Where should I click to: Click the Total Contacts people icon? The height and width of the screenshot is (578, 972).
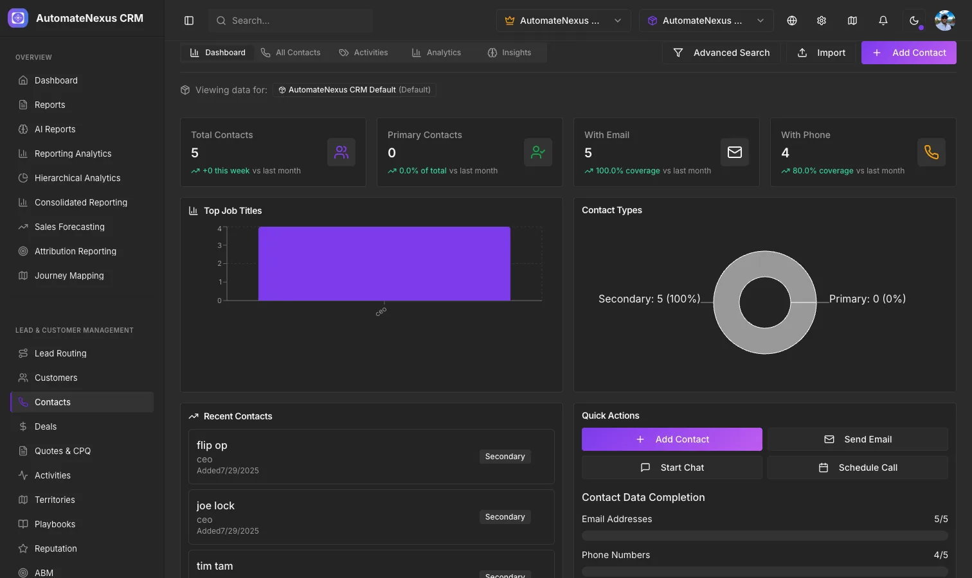(341, 152)
